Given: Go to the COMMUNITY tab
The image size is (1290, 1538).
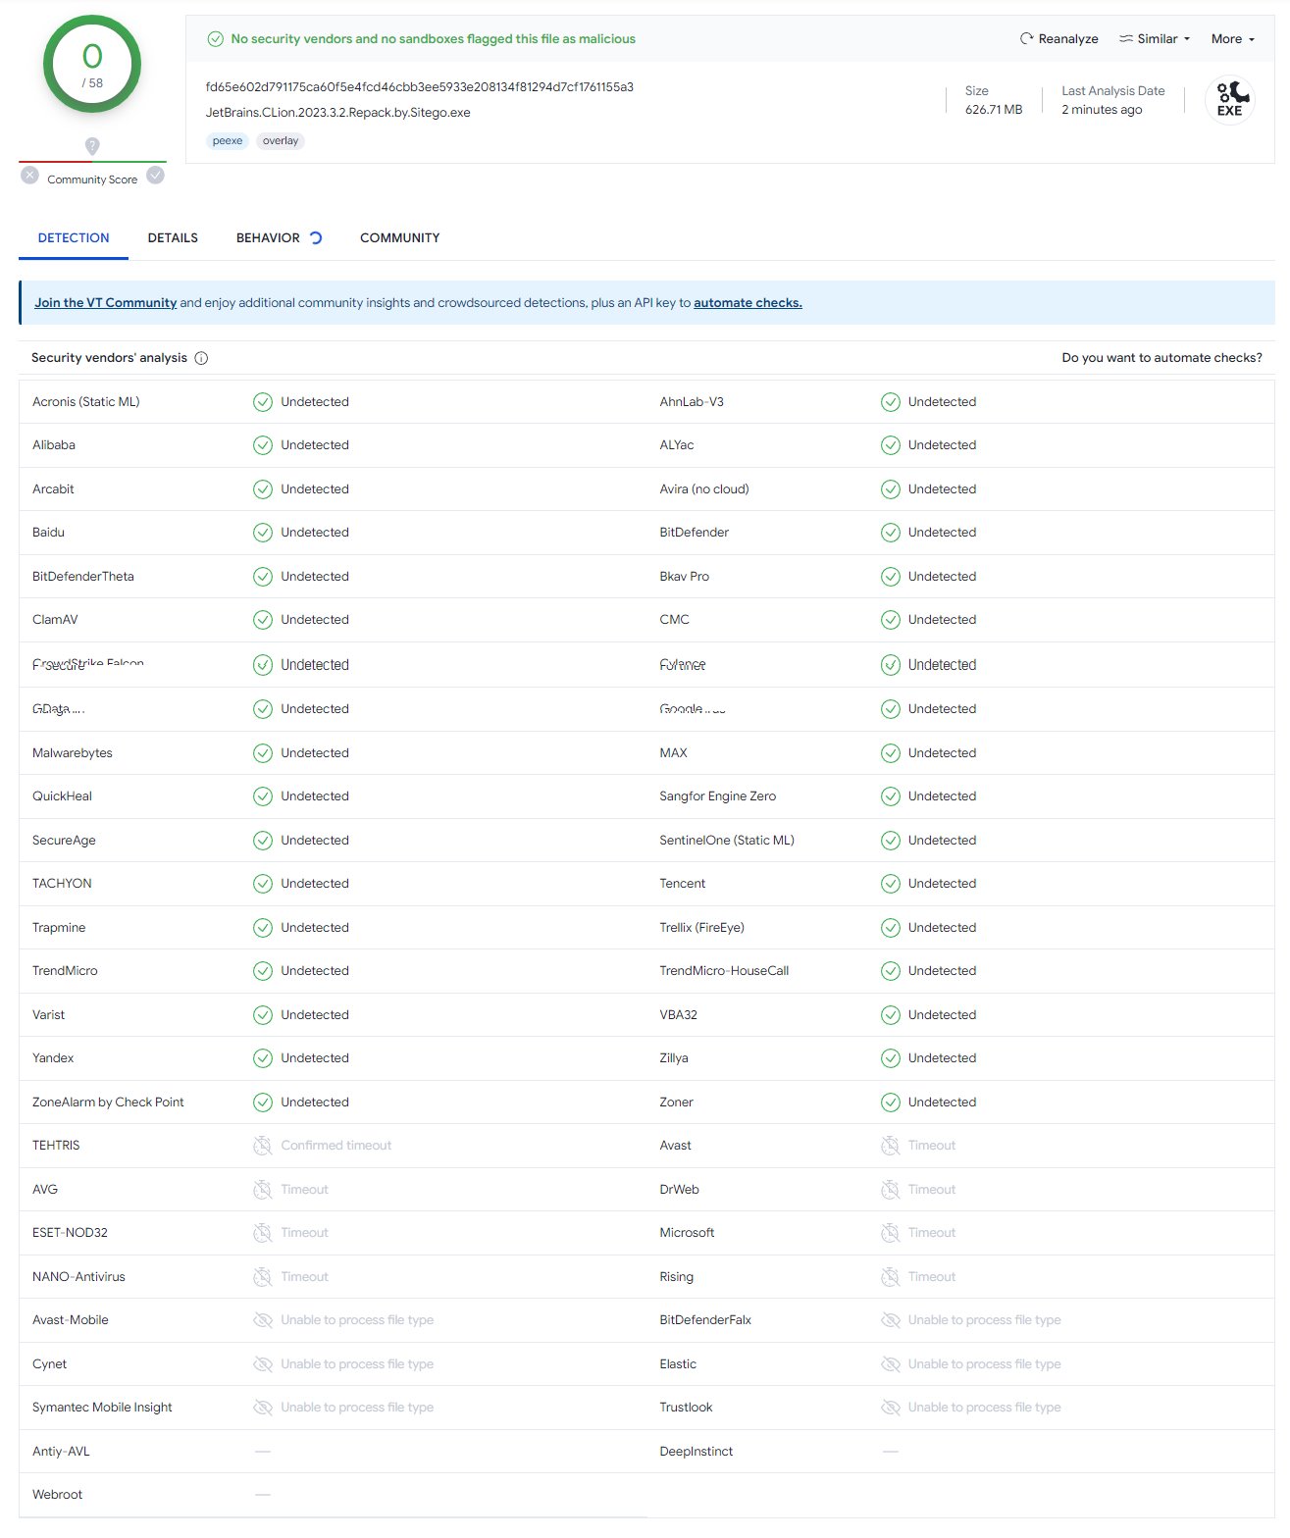Looking at the screenshot, I should (x=399, y=238).
